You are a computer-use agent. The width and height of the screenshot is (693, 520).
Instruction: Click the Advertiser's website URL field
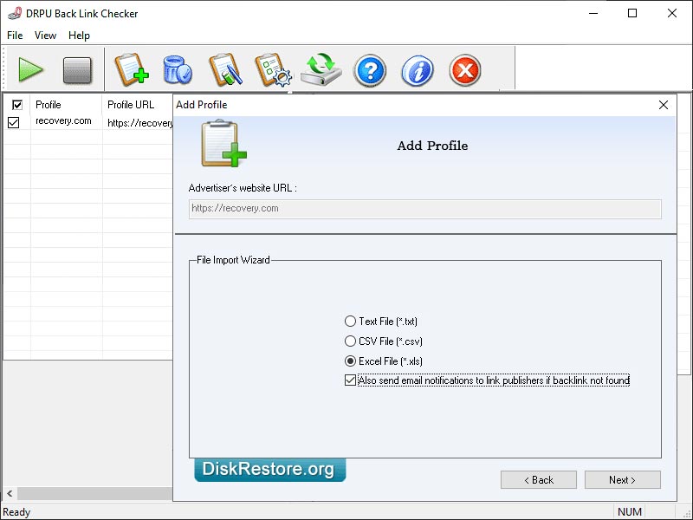click(424, 209)
